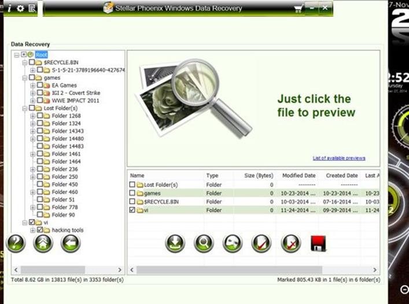Screen dimensions: 409x304
Task: Check the games folder checkbox in file list
Action: pyautogui.click(x=132, y=193)
